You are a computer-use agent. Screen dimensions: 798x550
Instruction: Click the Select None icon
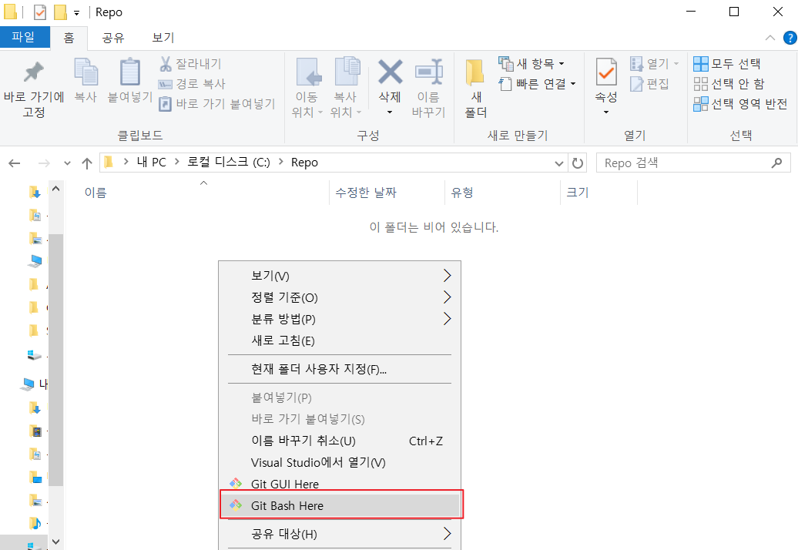[x=701, y=83]
